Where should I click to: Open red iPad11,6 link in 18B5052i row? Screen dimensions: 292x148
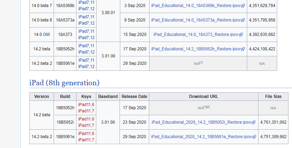(86, 119)
